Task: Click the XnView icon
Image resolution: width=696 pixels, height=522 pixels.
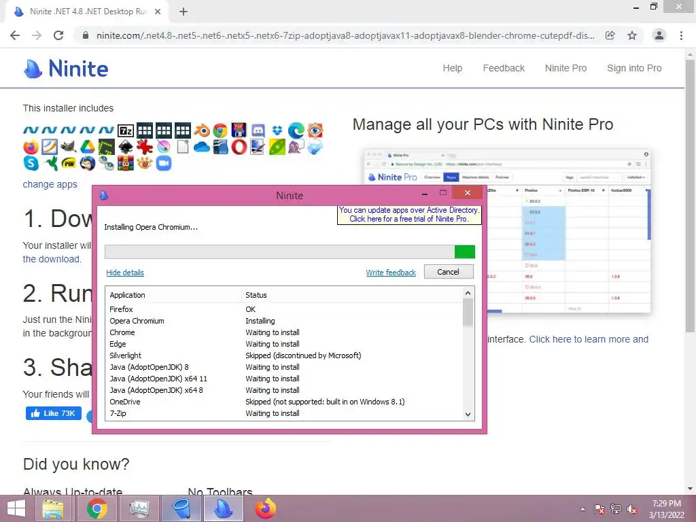Action: tap(145, 163)
